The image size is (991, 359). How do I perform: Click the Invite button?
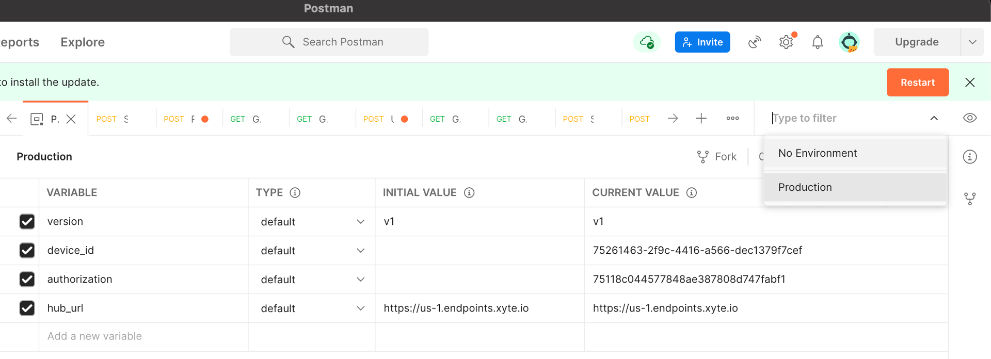click(x=702, y=42)
